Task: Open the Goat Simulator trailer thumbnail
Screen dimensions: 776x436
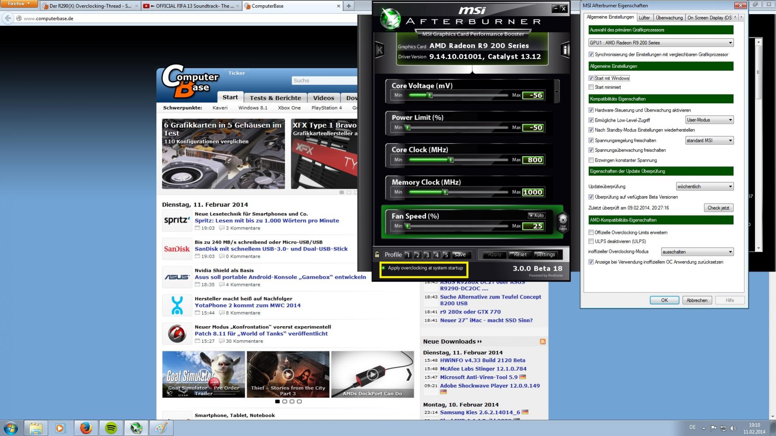Action: 204,375
